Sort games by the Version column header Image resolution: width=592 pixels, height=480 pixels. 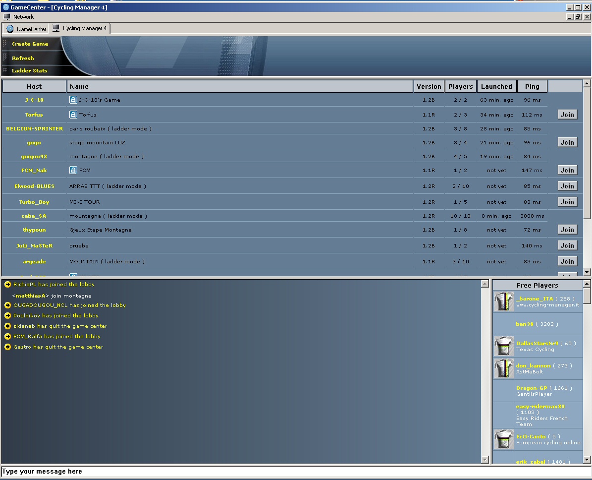pos(429,87)
